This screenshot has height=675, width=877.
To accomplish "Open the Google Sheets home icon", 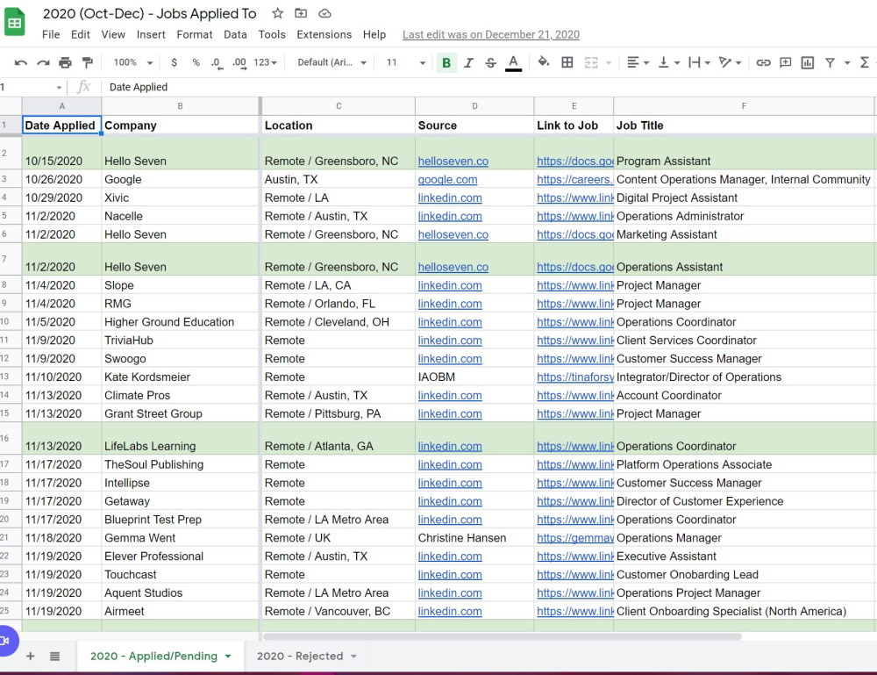I will click(x=15, y=23).
